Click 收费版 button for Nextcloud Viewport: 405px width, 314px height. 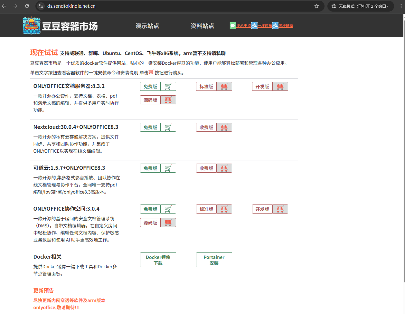point(206,127)
